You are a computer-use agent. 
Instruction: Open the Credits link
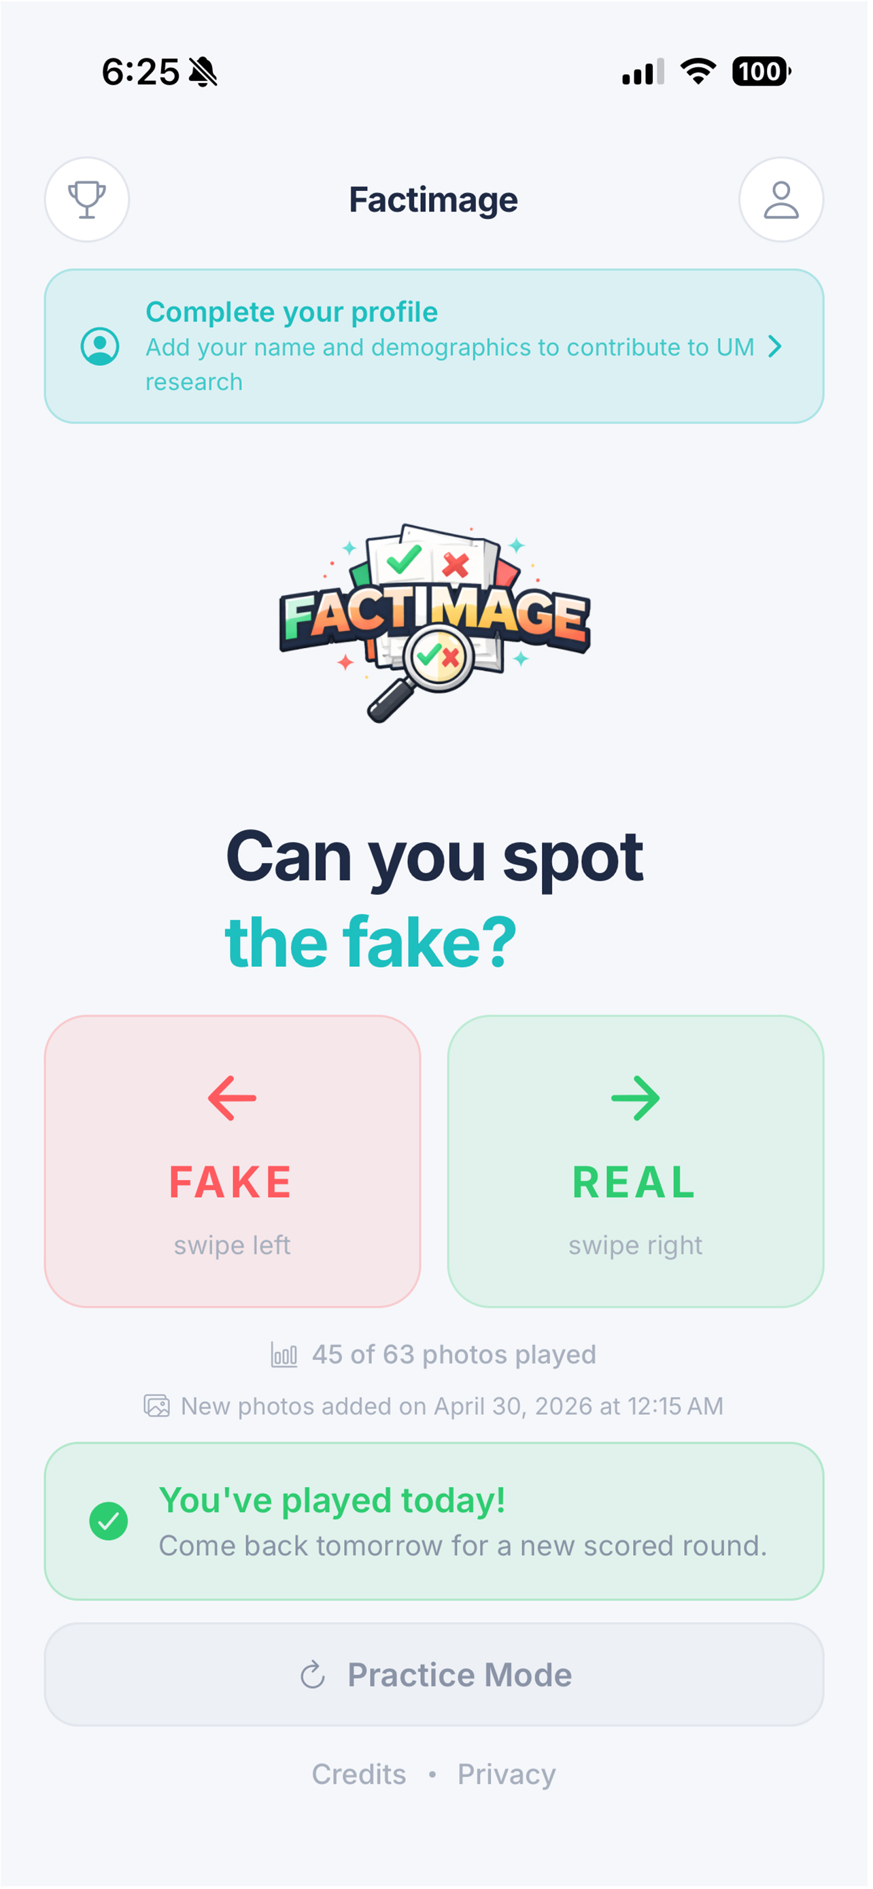pos(359,1775)
